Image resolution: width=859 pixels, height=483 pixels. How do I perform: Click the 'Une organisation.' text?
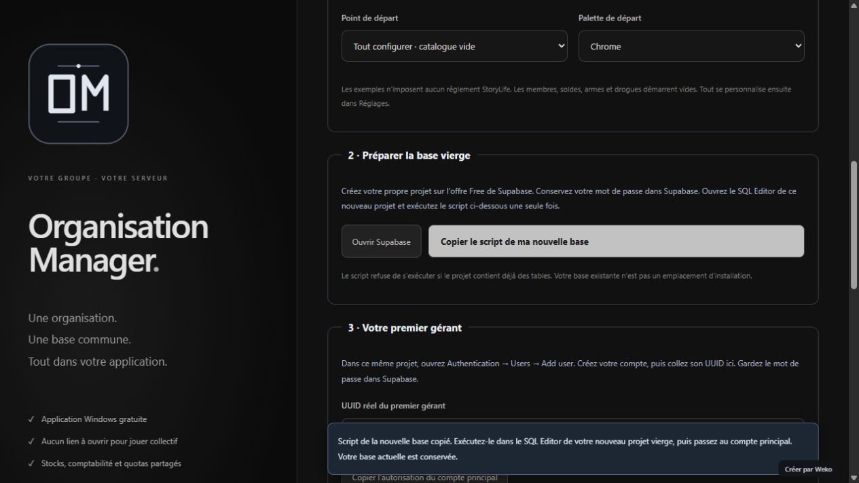(x=73, y=317)
